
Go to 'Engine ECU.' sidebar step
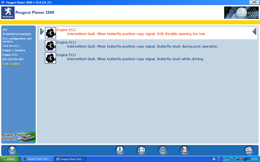click(x=10, y=55)
